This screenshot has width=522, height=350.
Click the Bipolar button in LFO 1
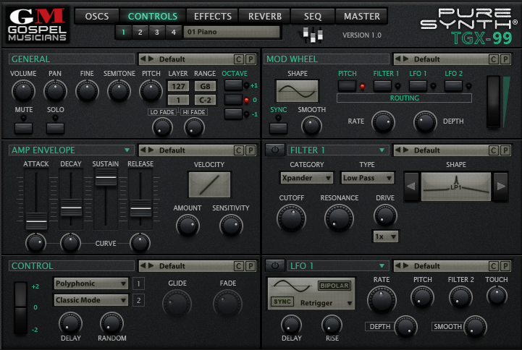click(x=334, y=286)
